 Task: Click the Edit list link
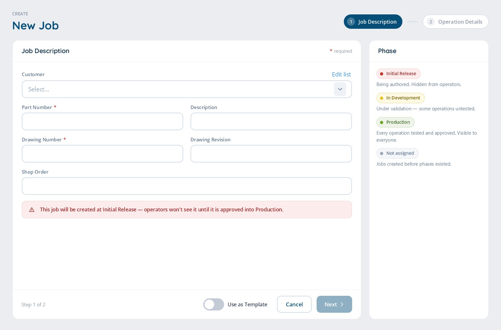(x=341, y=75)
